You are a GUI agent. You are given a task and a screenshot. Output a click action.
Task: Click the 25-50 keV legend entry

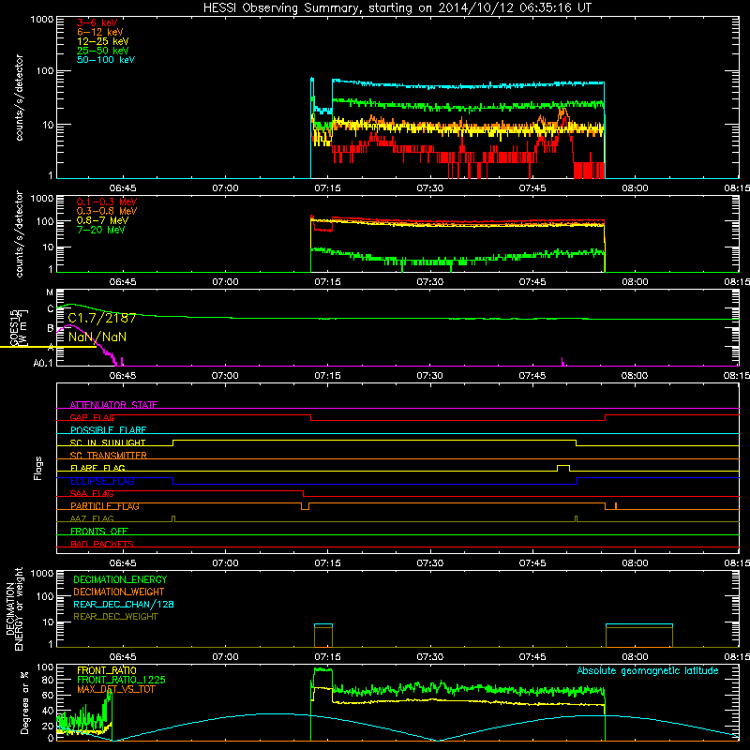coord(103,51)
